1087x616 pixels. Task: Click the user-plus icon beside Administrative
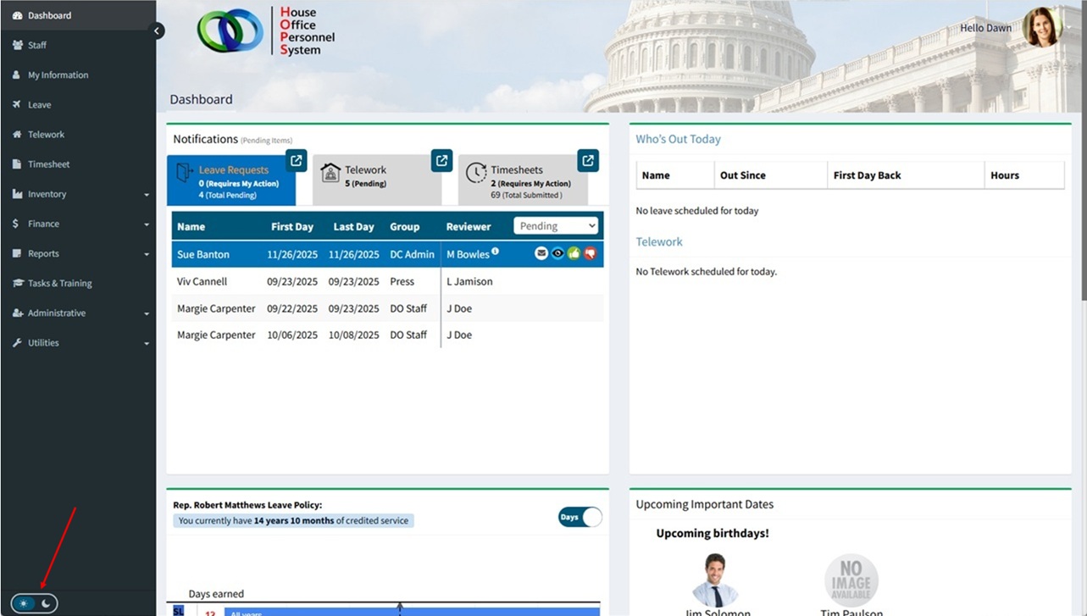click(x=17, y=313)
